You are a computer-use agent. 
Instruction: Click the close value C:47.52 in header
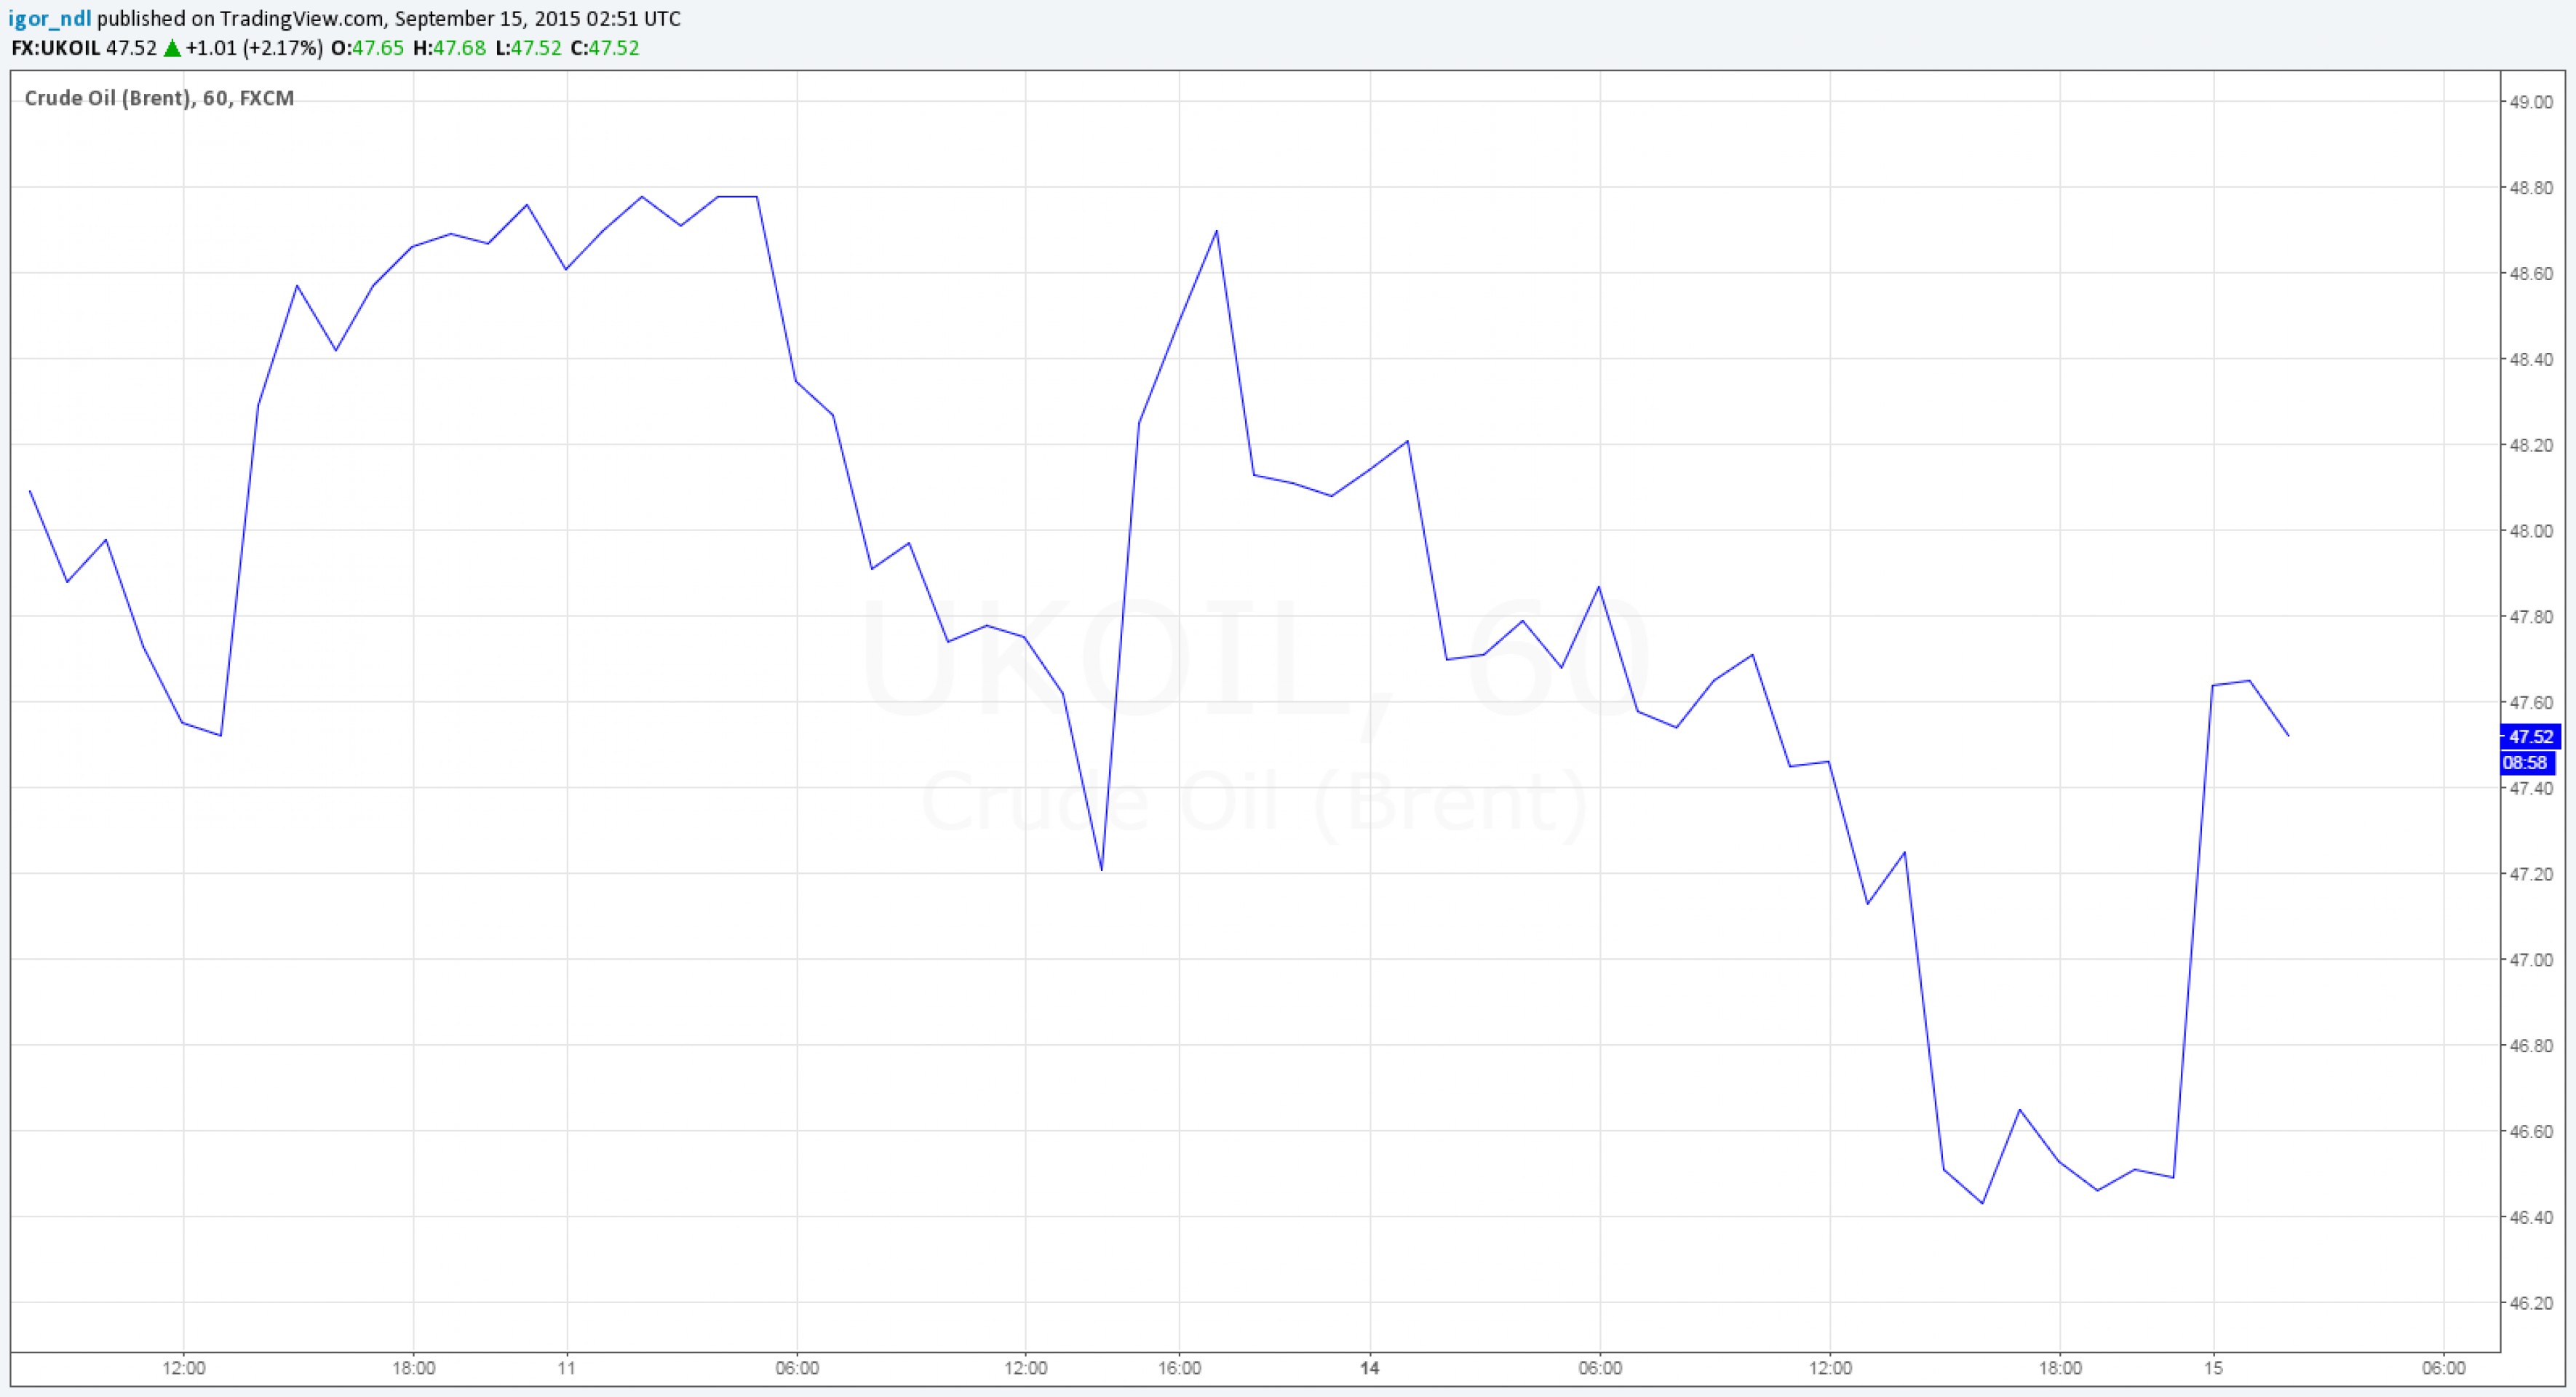[604, 48]
